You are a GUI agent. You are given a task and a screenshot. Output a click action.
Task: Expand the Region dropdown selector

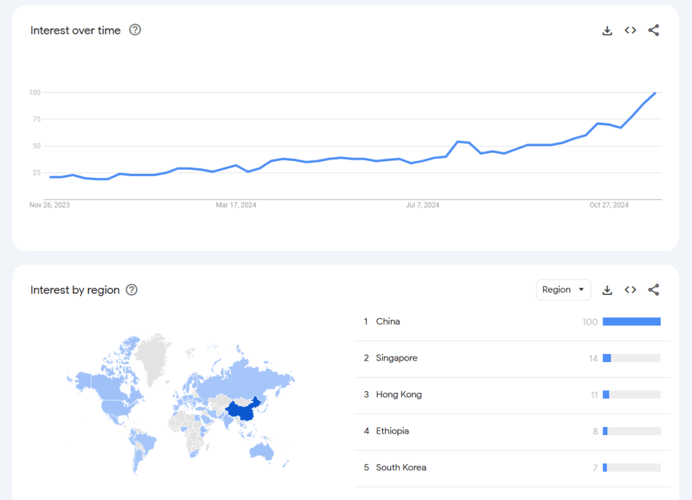563,290
